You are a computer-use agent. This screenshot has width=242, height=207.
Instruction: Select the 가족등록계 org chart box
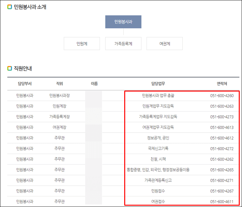tap(123, 44)
